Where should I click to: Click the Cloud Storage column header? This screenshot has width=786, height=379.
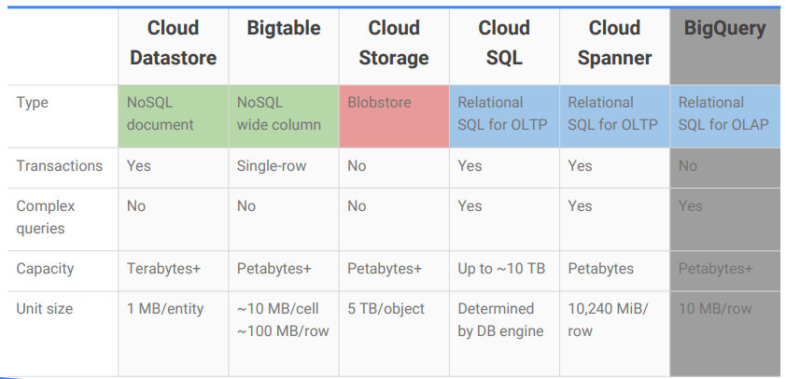[393, 43]
